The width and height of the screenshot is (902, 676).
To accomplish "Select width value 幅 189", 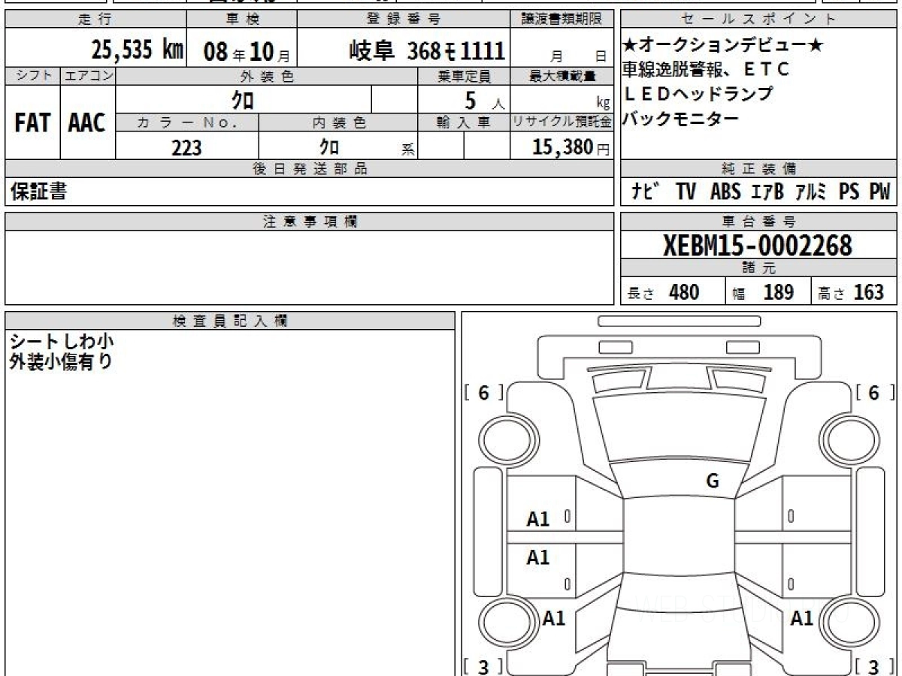I will click(x=763, y=292).
